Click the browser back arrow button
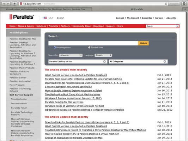 tap(4, 4)
